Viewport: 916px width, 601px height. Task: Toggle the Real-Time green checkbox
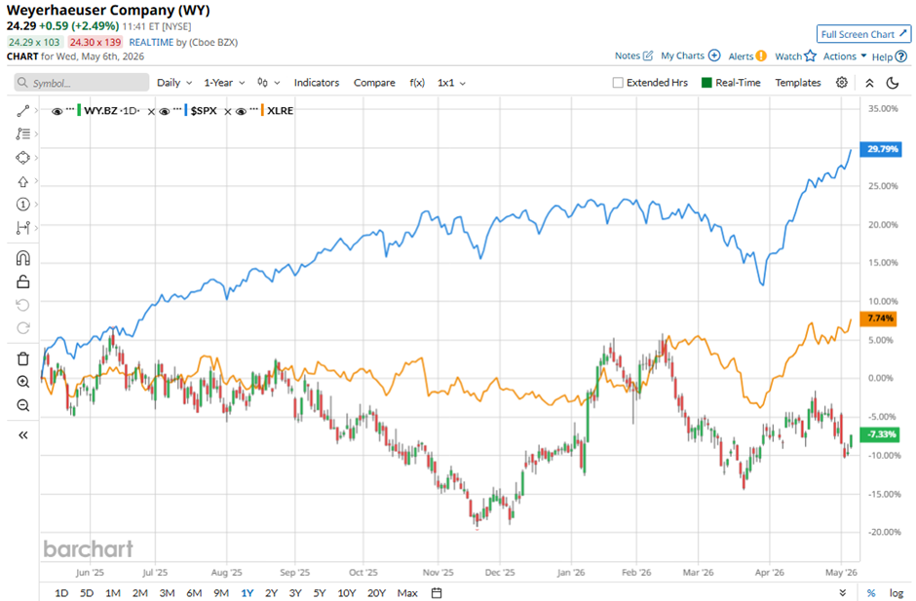pyautogui.click(x=706, y=83)
